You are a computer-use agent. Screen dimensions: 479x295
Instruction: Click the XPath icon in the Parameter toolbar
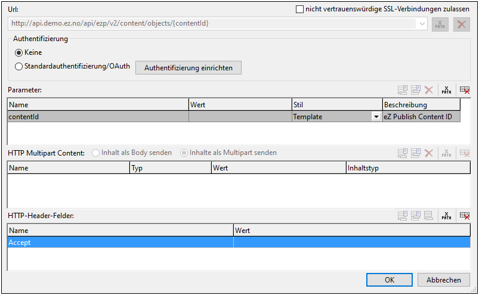pyautogui.click(x=446, y=90)
